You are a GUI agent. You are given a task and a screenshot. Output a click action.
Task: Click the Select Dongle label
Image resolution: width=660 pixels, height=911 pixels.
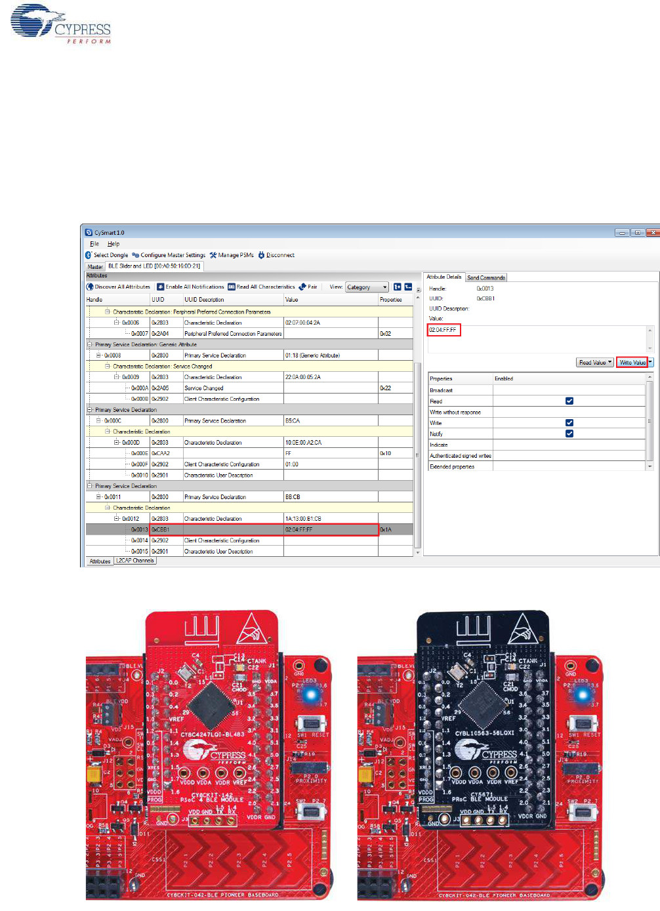click(x=111, y=255)
